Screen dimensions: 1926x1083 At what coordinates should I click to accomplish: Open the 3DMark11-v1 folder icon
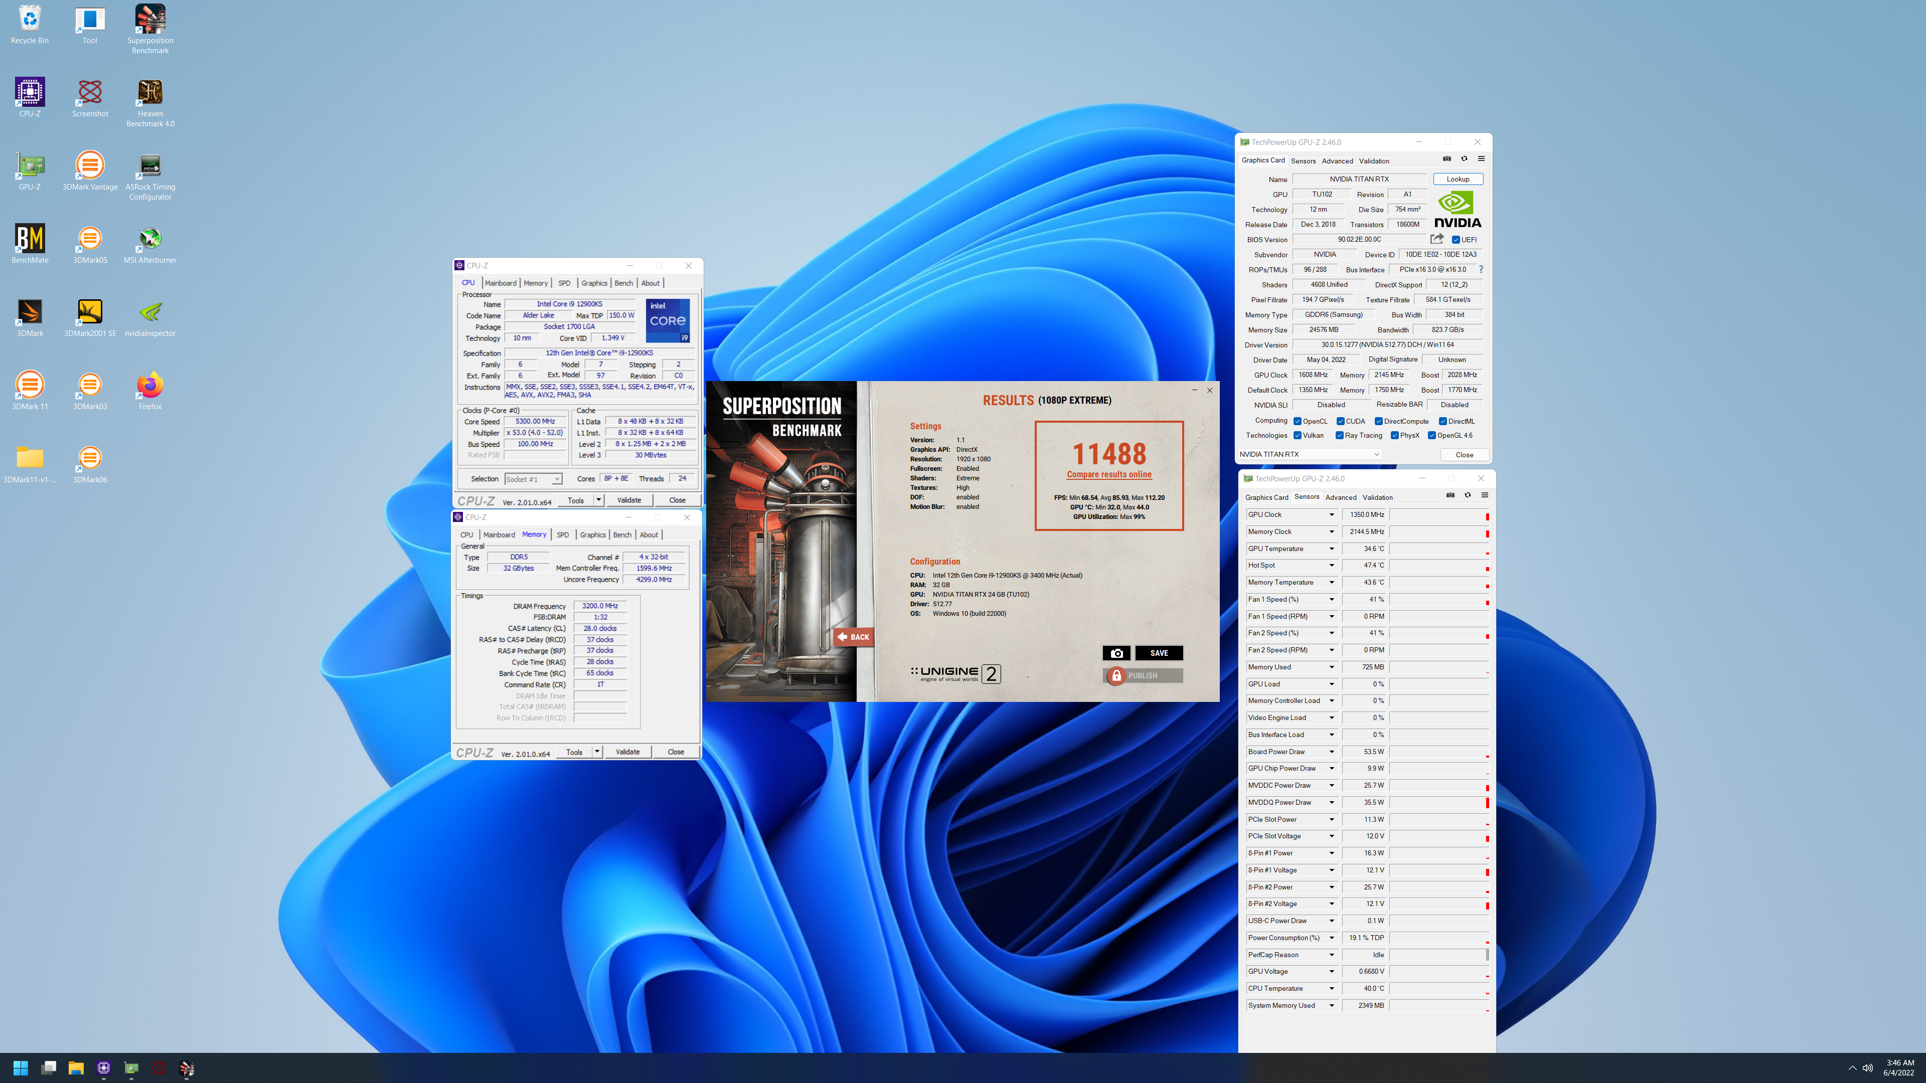coord(30,463)
